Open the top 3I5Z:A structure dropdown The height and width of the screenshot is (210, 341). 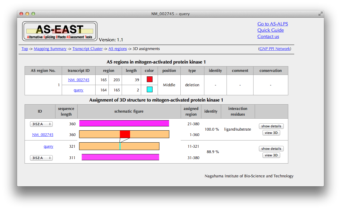pos(41,124)
